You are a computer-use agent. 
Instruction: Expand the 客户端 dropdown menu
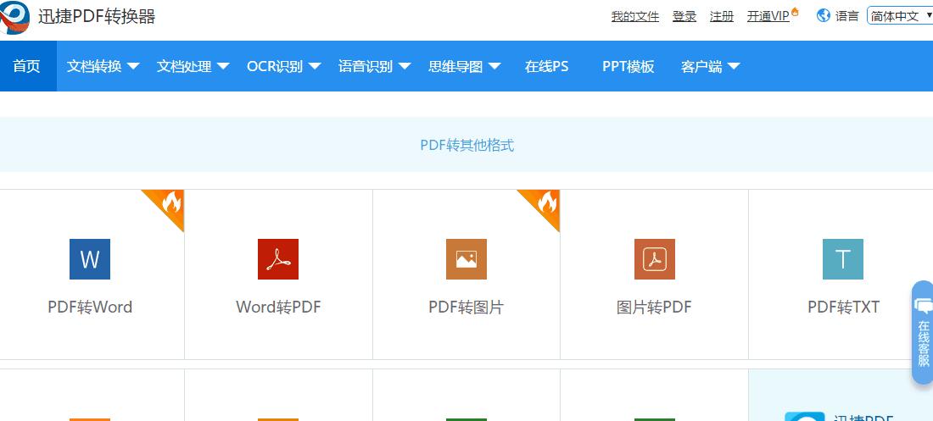[711, 66]
